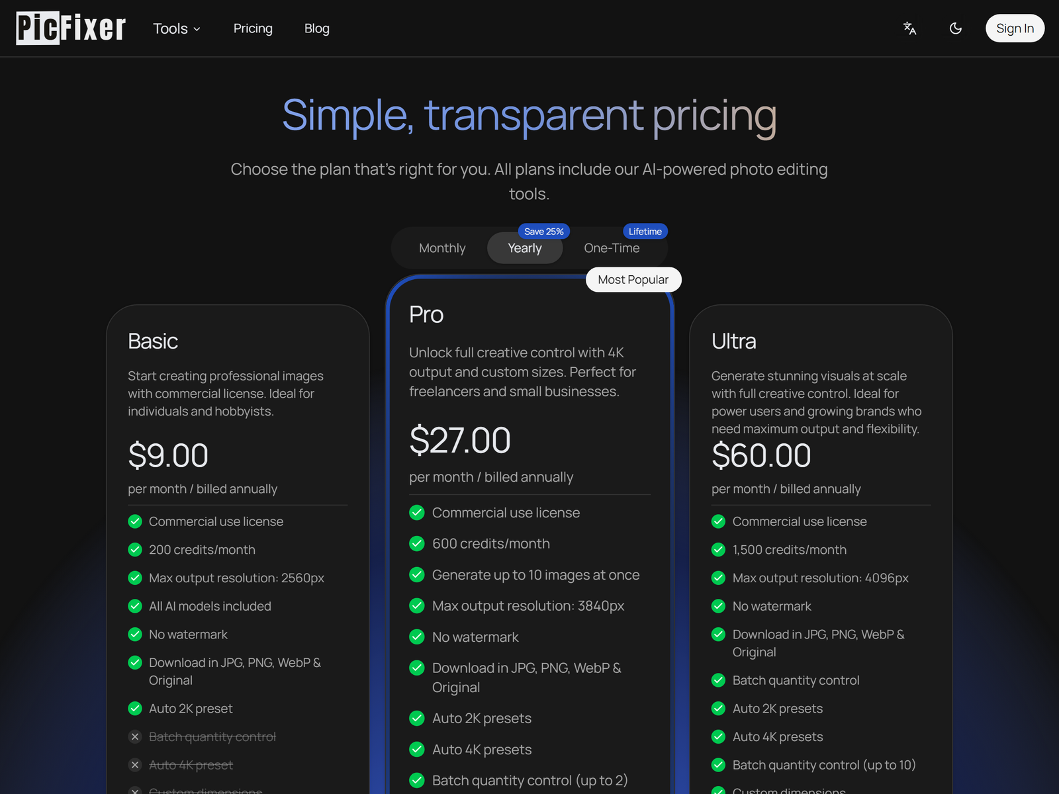Click check icon beside All AI models included
Viewport: 1059px width, 794px height.
tap(135, 606)
